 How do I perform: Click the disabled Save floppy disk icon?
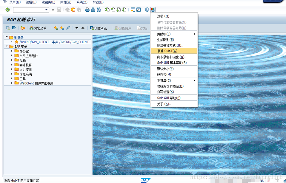(59, 10)
